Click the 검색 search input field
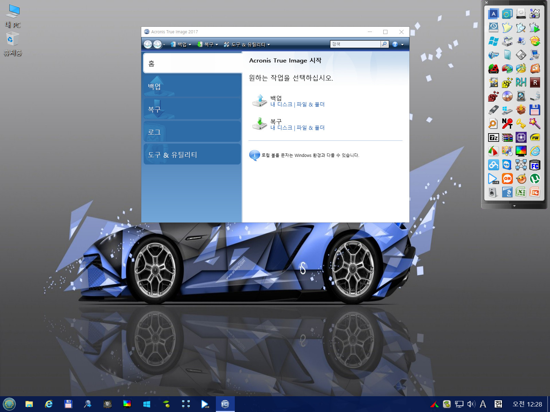The image size is (550, 412). (355, 44)
